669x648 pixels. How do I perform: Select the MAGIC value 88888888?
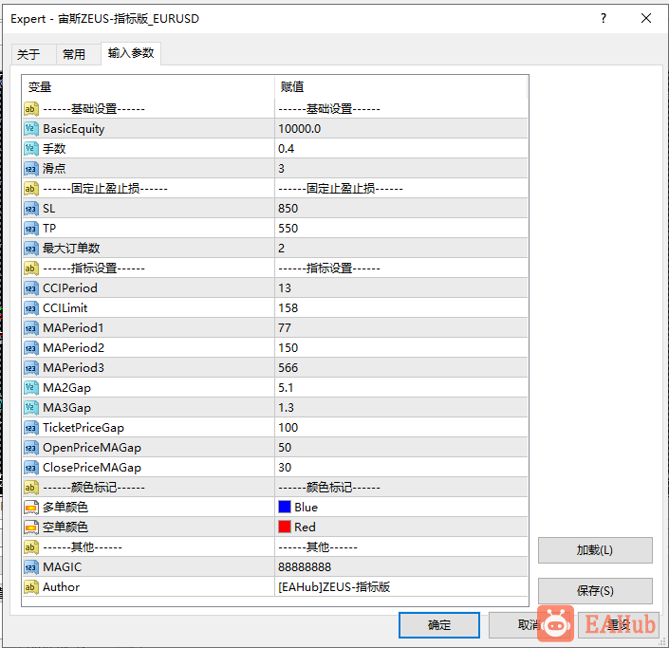305,567
